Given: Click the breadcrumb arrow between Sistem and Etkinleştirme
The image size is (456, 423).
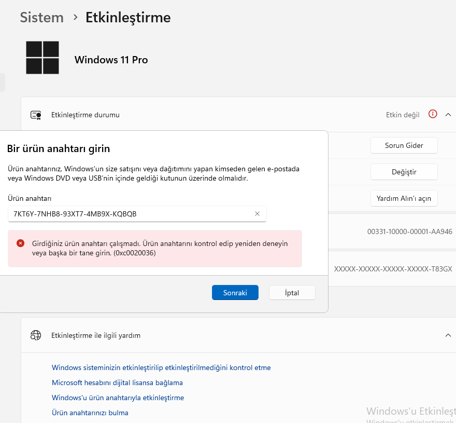Looking at the screenshot, I should click(76, 18).
